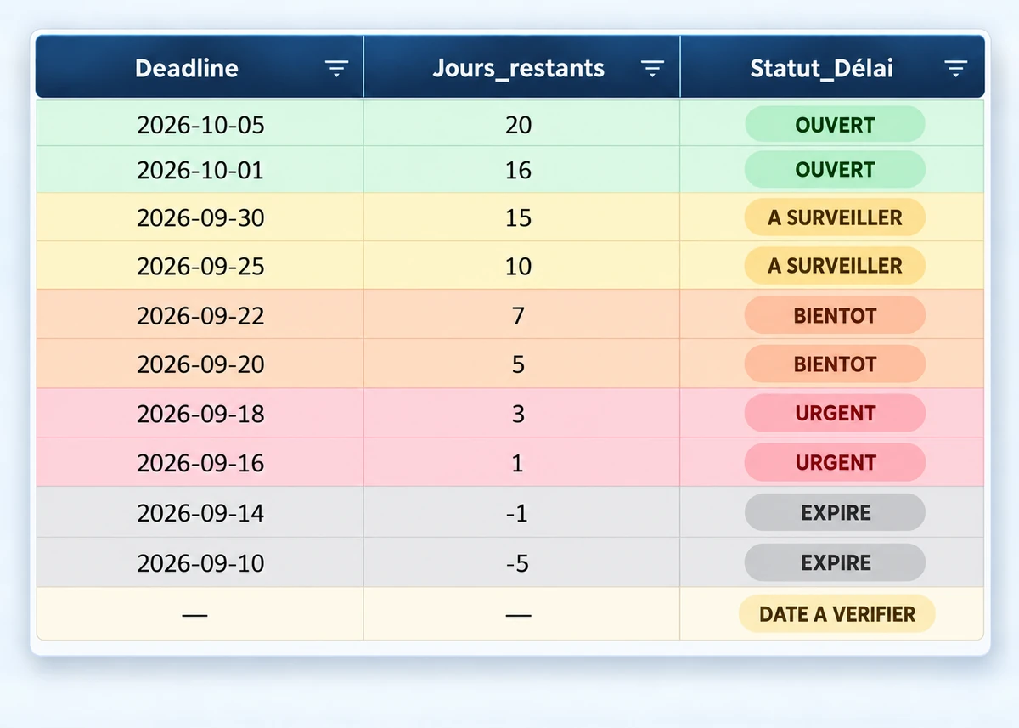Viewport: 1019px width, 728px height.
Task: Click the Deadline column header label
Action: pos(187,69)
